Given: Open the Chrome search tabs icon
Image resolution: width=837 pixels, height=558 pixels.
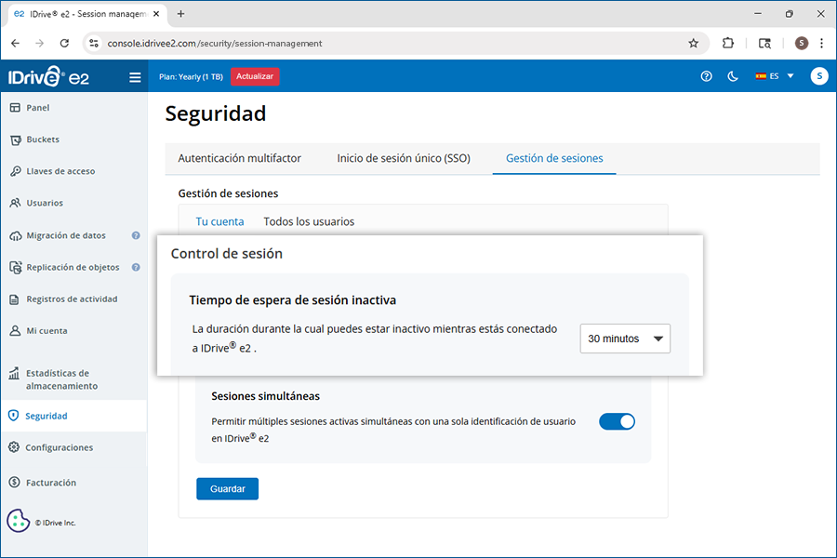Looking at the screenshot, I should pos(765,44).
